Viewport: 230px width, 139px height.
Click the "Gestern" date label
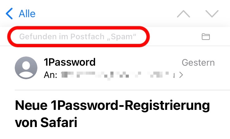point(198,63)
